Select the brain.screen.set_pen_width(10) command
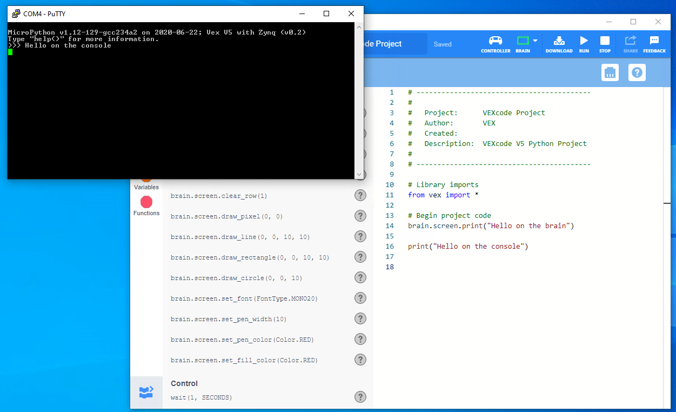The height and width of the screenshot is (412, 676). point(229,319)
